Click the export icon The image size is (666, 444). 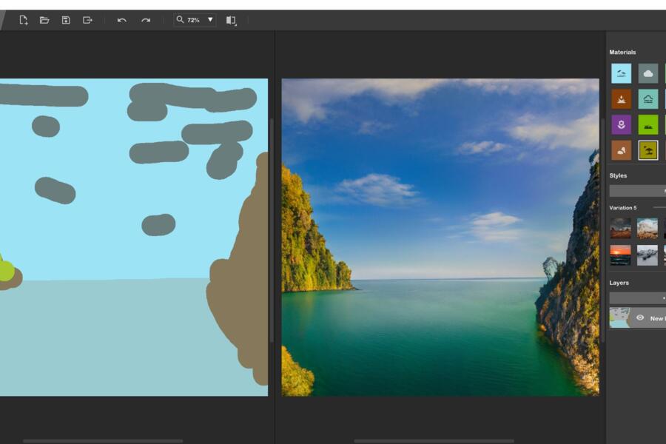[87, 20]
